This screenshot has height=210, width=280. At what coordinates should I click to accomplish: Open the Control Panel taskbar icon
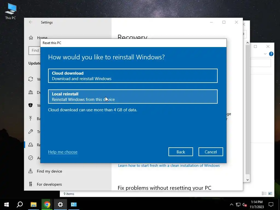pos(74,205)
